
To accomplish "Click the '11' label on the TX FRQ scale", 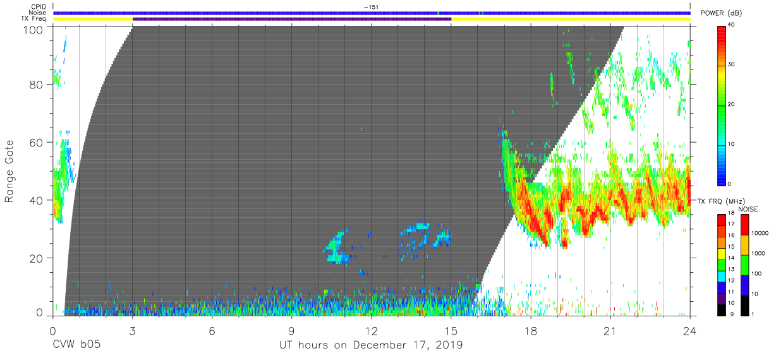I will tap(731, 292).
